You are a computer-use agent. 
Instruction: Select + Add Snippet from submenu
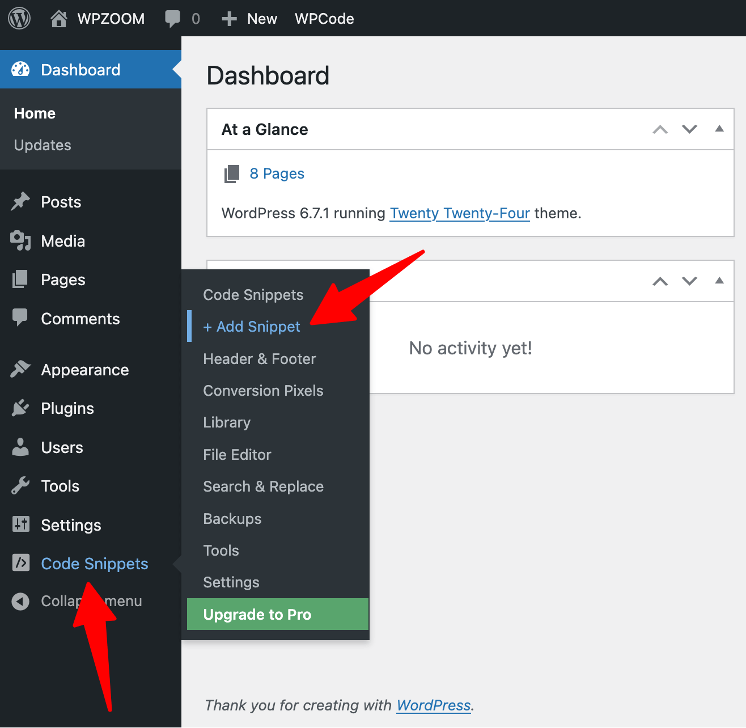coord(251,326)
